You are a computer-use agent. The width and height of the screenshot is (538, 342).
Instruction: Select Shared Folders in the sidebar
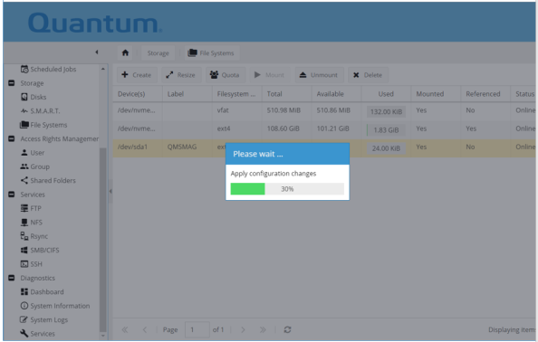click(48, 181)
